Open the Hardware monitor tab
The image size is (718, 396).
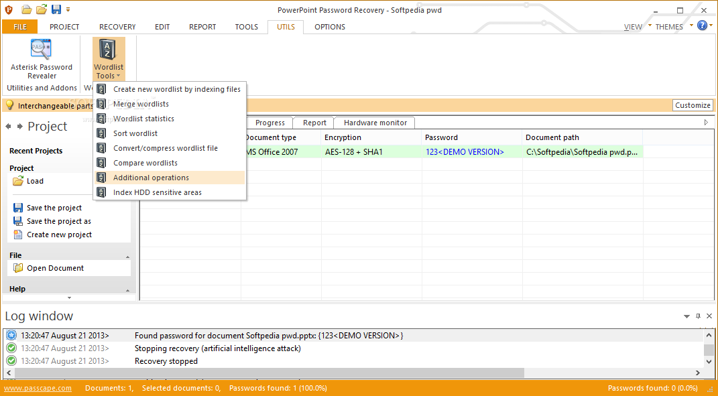(x=375, y=123)
